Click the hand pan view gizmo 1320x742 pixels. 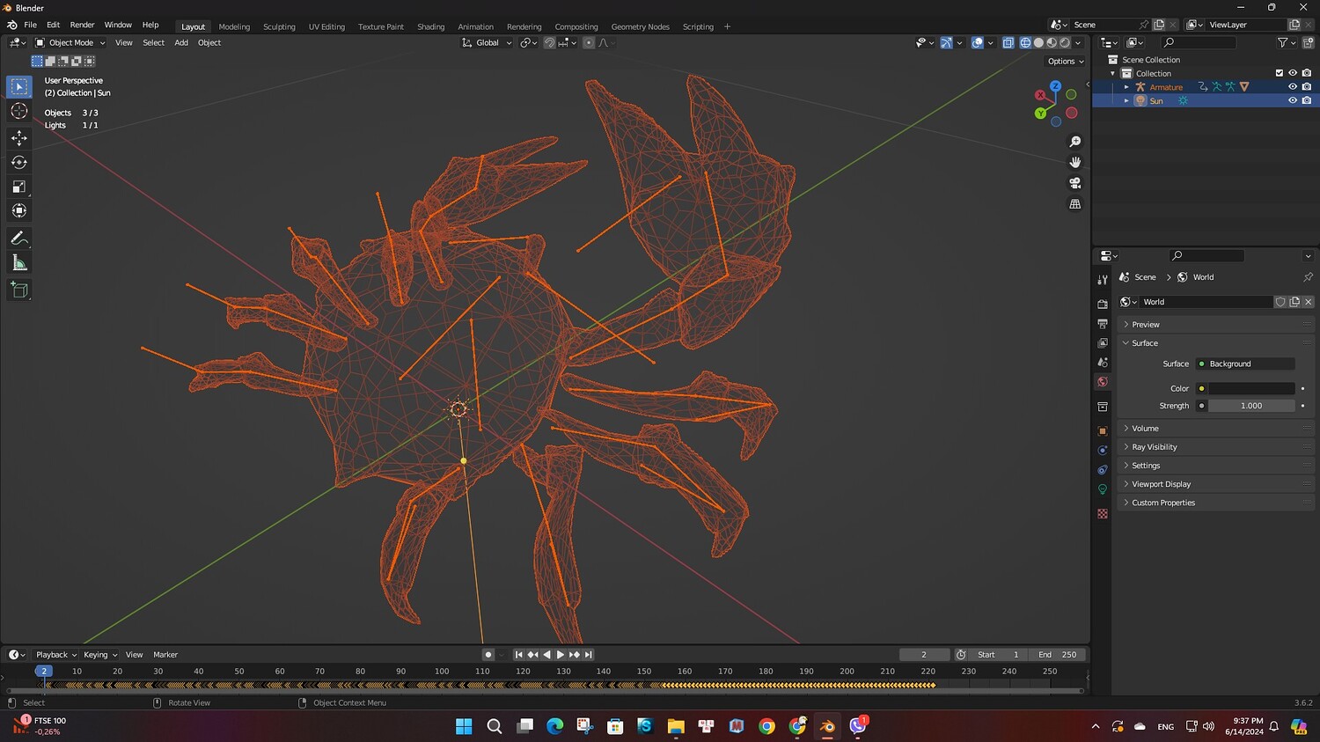click(1074, 162)
